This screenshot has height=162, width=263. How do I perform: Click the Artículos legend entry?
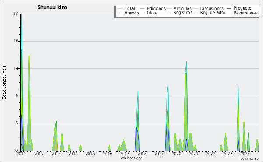(182, 8)
